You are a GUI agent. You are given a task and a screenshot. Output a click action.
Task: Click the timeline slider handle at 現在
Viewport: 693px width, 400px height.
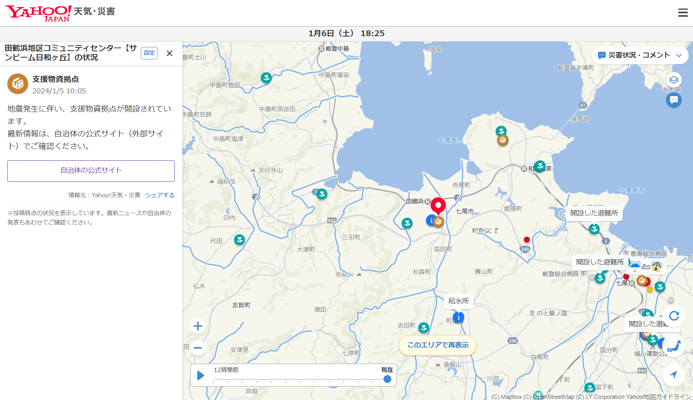pos(387,379)
